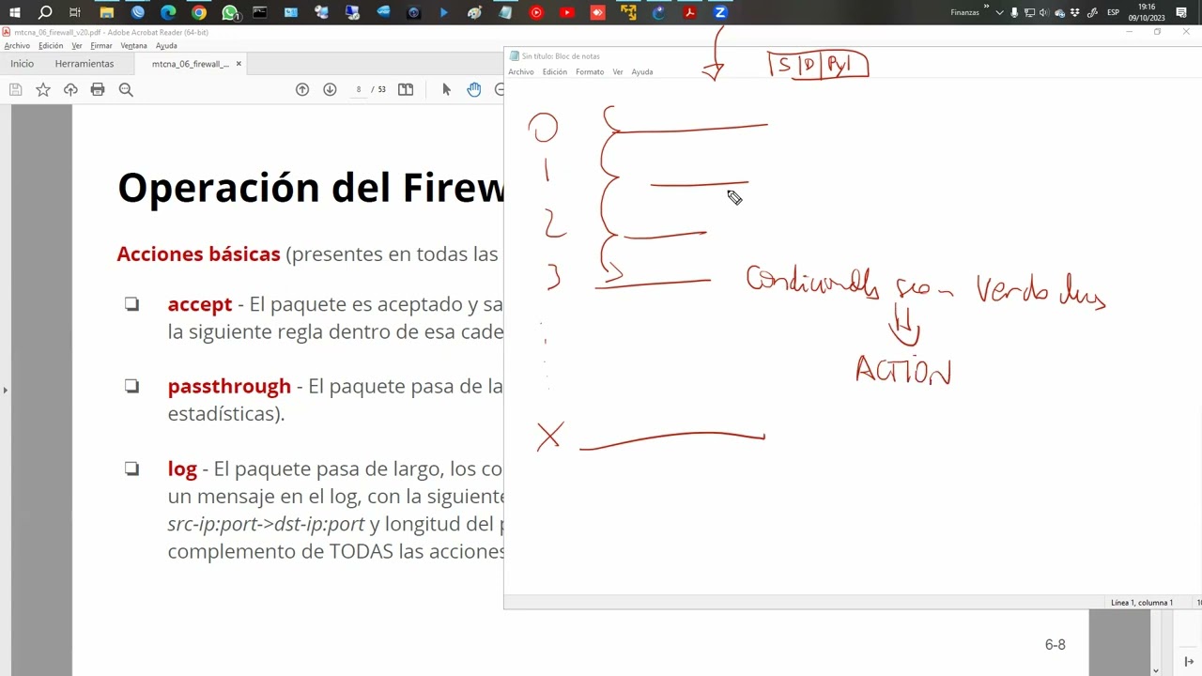
Task: Click the Línea 1, columna 1 status text
Action: click(x=1142, y=603)
